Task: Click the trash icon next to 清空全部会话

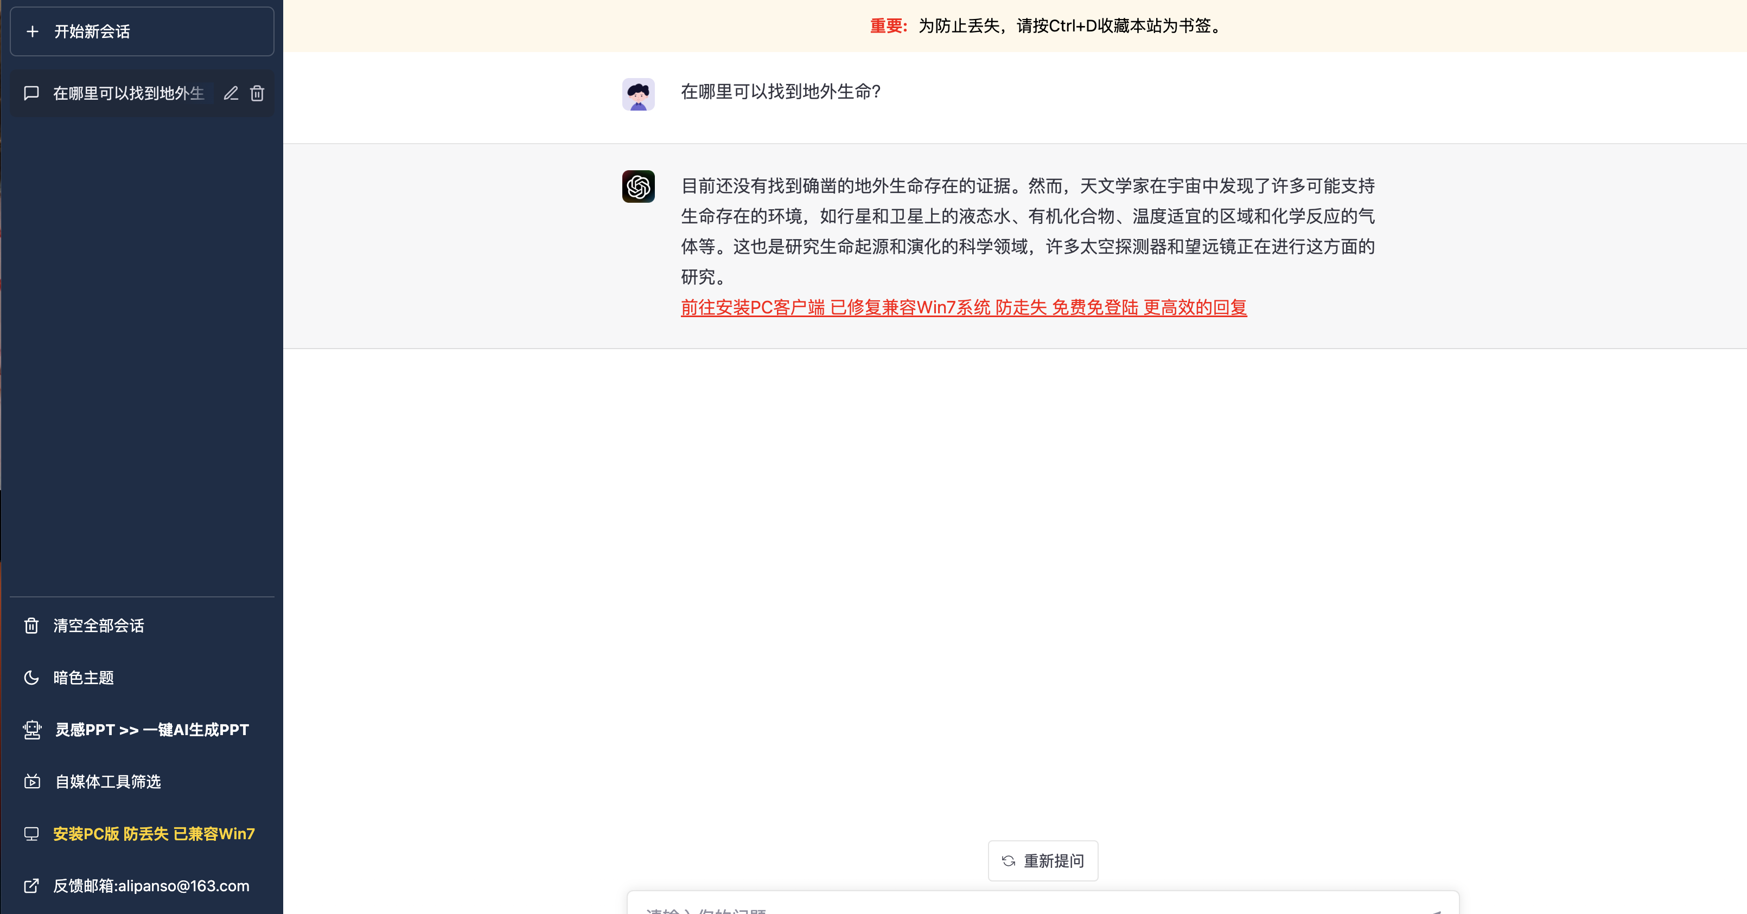Action: [x=32, y=626]
